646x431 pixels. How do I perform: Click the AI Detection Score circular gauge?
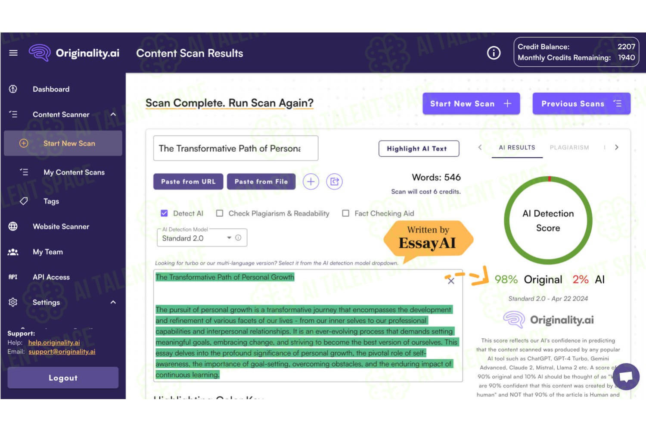(x=548, y=220)
